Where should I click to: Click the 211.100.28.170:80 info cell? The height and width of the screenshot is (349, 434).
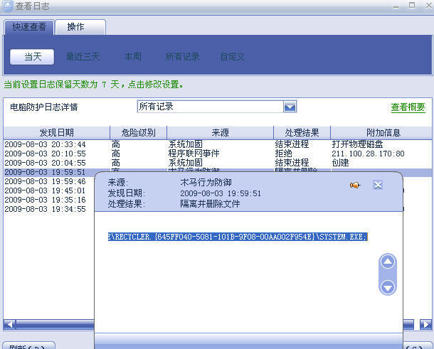368,154
